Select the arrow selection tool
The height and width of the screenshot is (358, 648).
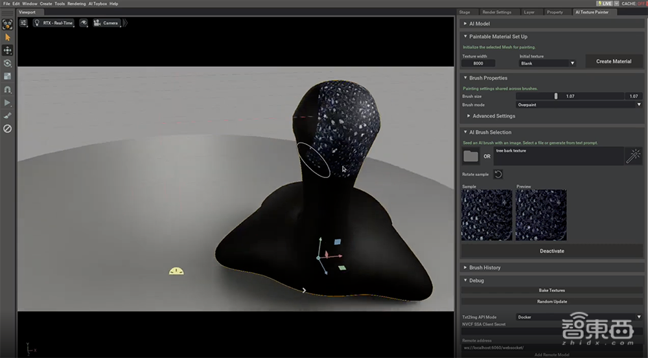click(8, 38)
